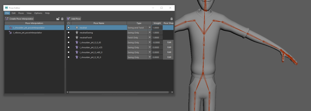
Task: Click trash icon above Pose Interpolators list
Action: point(62,19)
